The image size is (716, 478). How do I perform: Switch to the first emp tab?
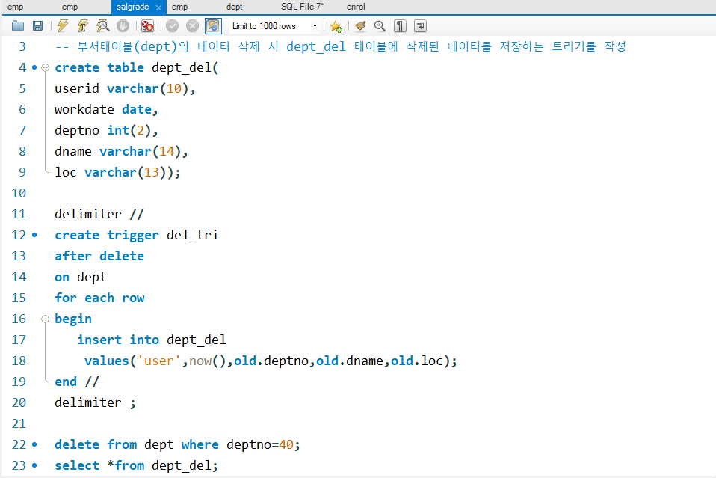[x=16, y=7]
